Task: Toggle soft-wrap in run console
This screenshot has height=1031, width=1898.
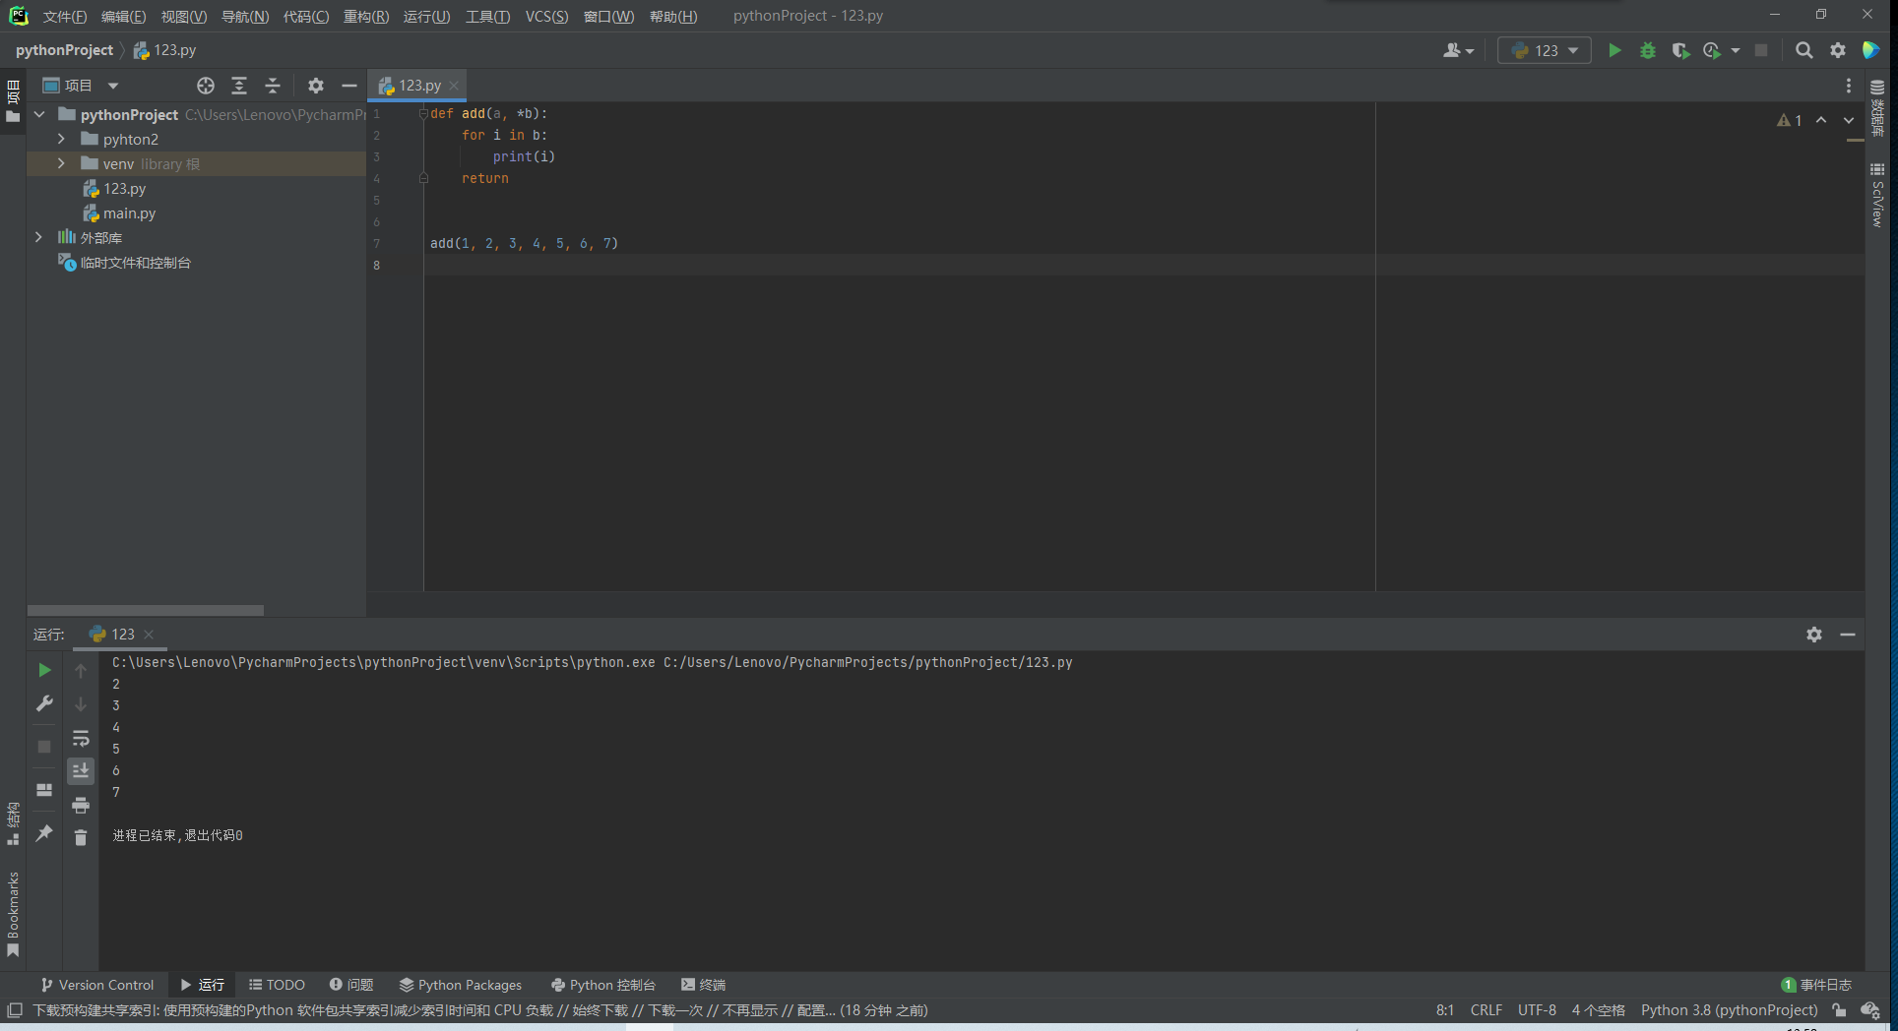Action: [x=81, y=738]
